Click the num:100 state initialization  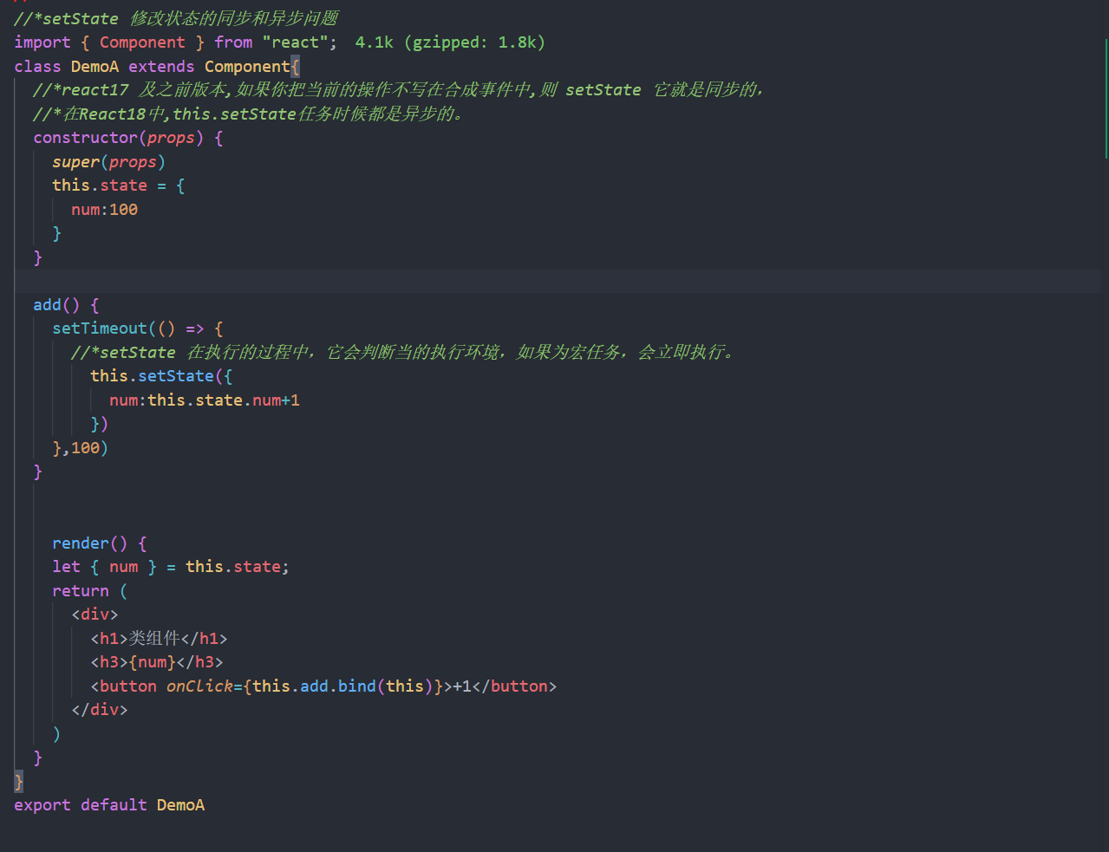(x=104, y=209)
